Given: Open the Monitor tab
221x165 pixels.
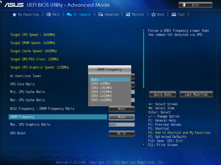Looking at the screenshot, I should click(x=135, y=14).
